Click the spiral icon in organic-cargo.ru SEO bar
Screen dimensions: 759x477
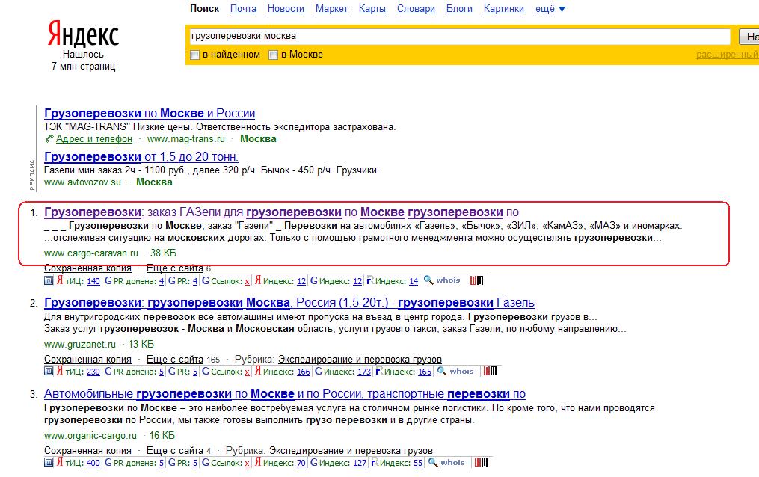(49, 462)
